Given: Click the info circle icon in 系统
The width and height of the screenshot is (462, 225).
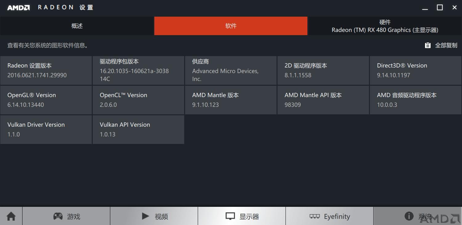Looking at the screenshot, I should click(x=409, y=216).
